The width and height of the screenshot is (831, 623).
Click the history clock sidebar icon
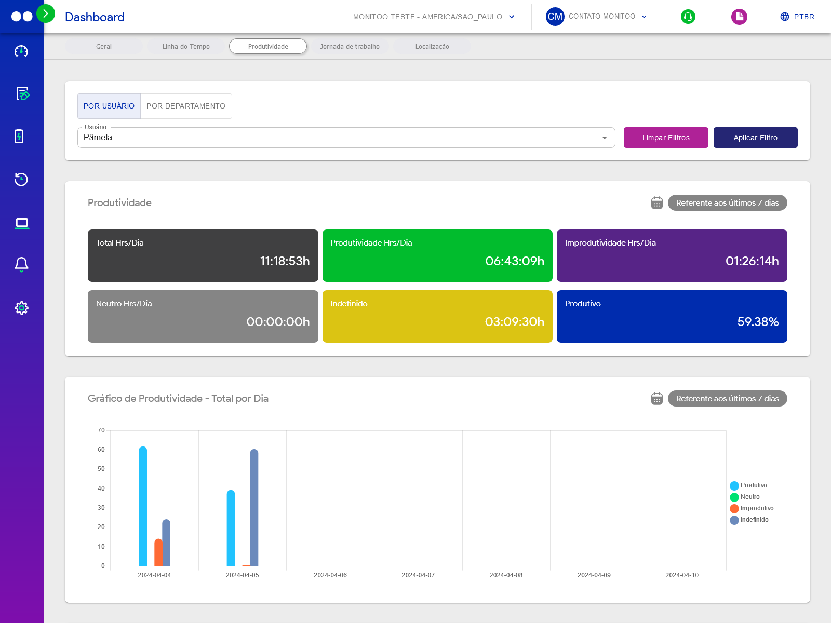(21, 179)
